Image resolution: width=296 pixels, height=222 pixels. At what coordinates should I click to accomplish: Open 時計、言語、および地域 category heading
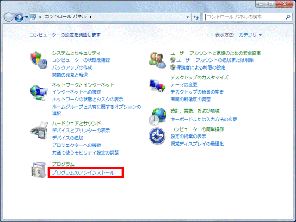pos(195,111)
